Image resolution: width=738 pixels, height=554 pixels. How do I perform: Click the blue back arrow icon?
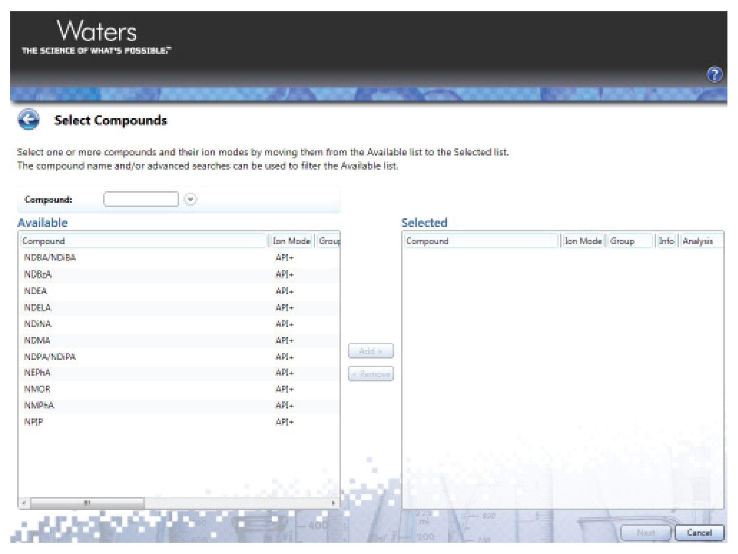coord(28,119)
